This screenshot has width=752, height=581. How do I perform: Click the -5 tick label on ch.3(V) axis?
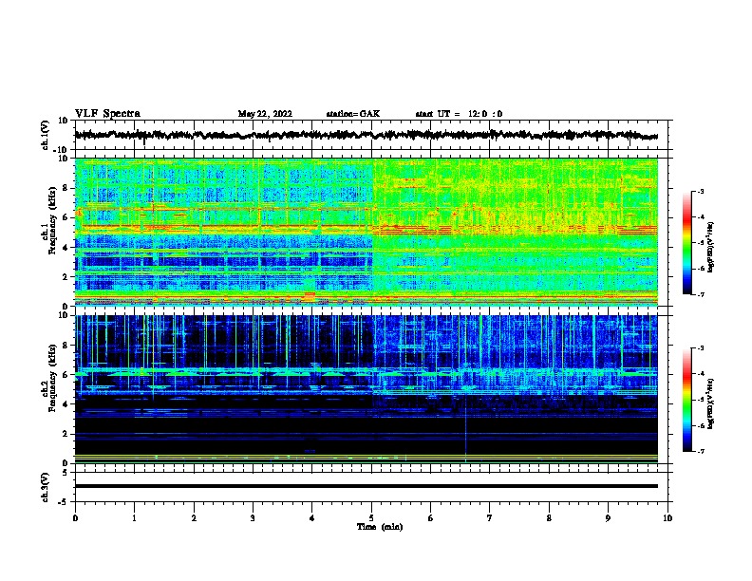[64, 502]
